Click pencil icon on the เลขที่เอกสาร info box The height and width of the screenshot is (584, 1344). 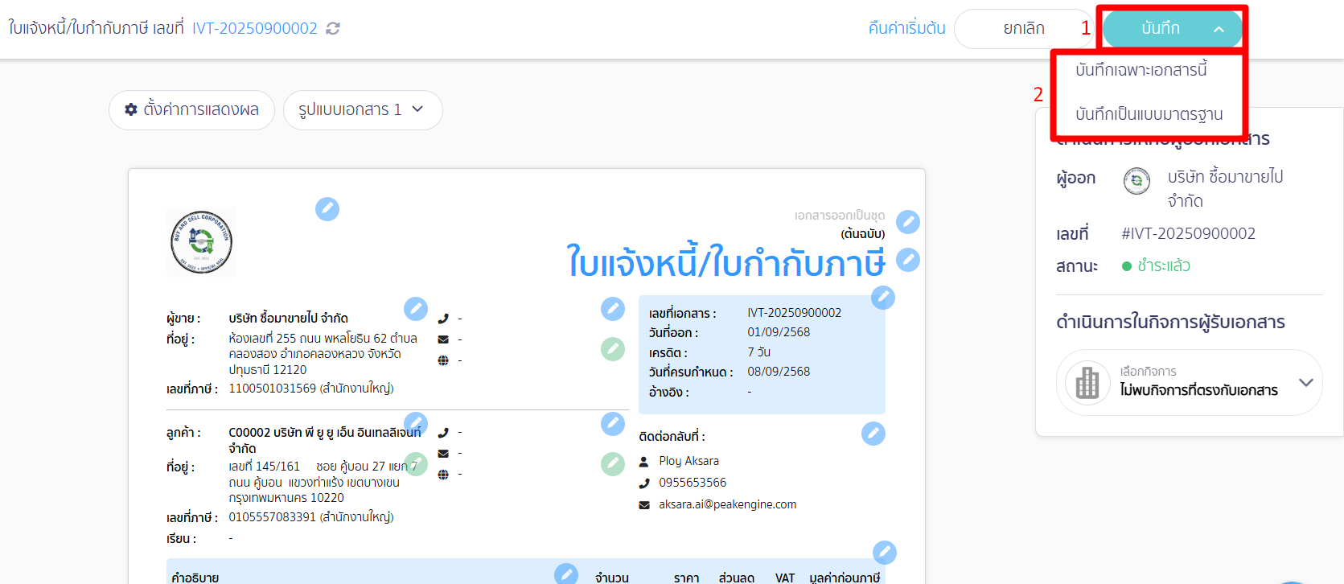(x=883, y=298)
